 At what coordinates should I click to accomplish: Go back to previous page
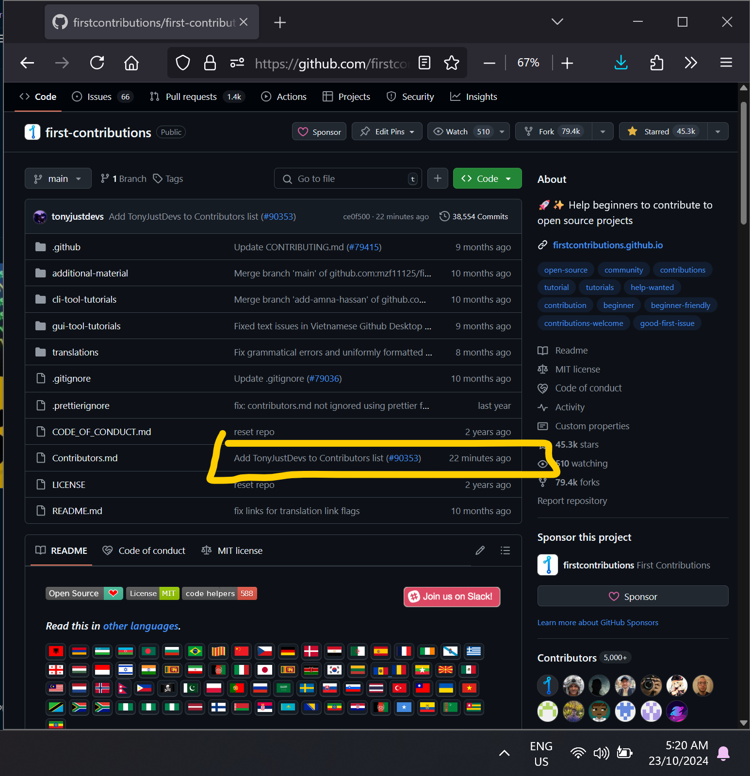point(27,63)
